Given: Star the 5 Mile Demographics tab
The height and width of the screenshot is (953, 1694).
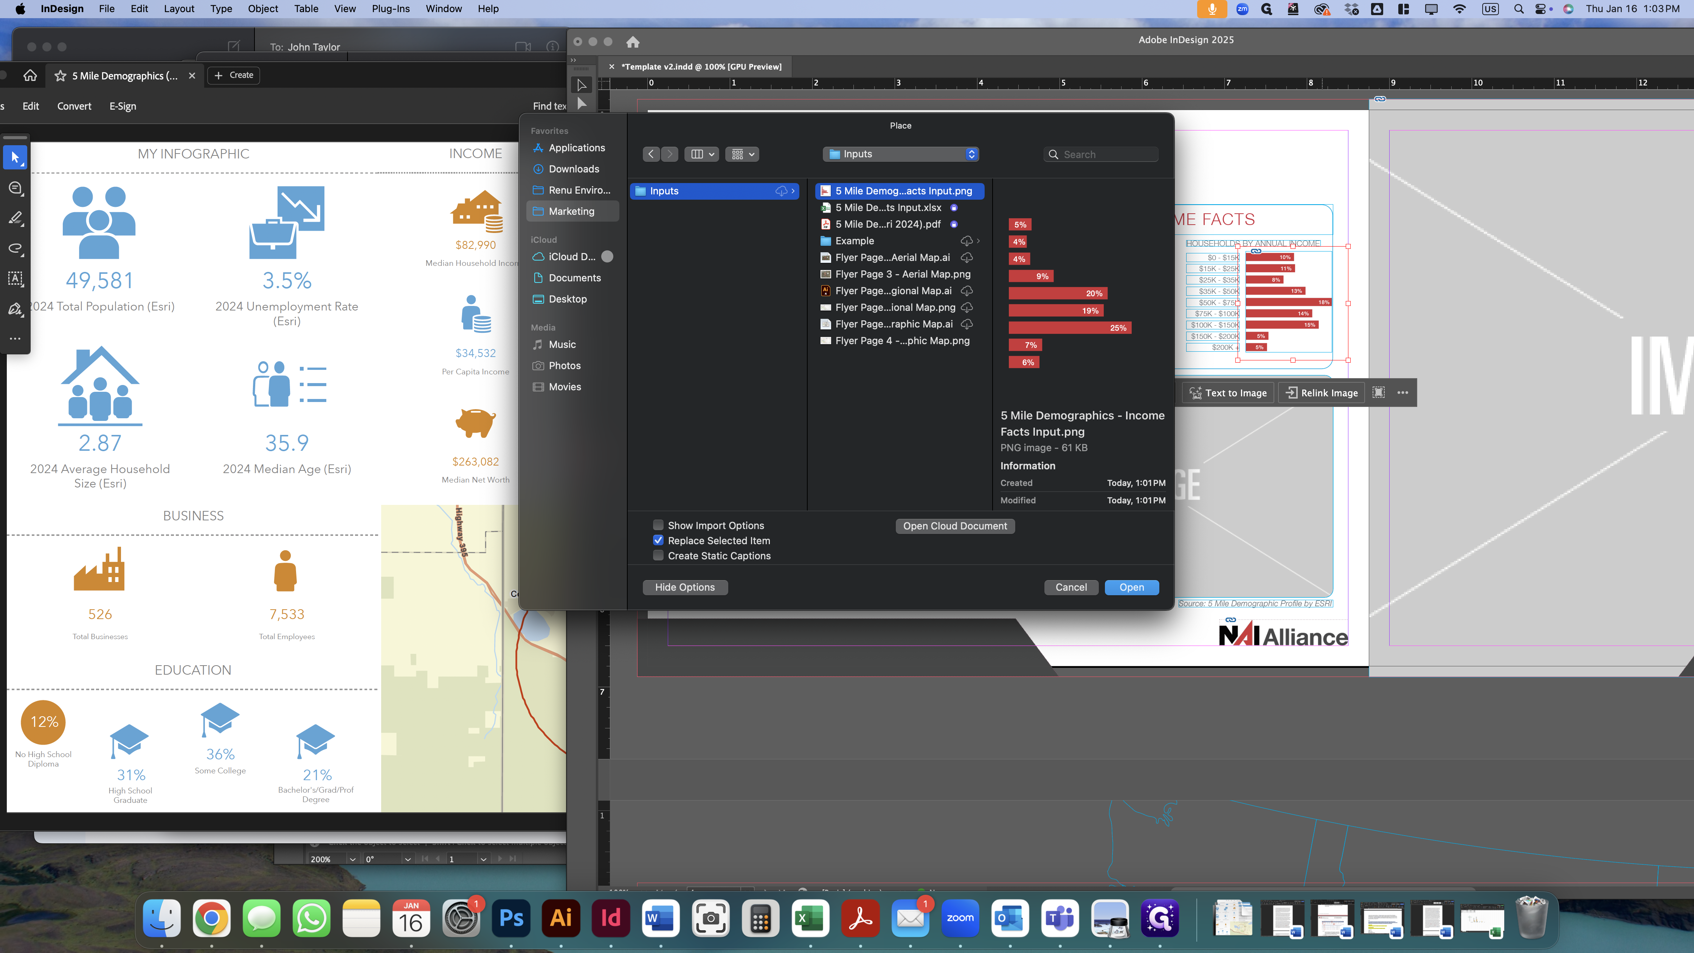Looking at the screenshot, I should (x=60, y=76).
